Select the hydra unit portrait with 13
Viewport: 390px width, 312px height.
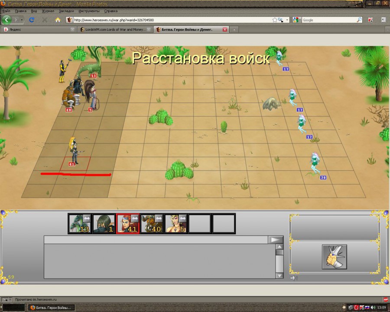pos(80,224)
